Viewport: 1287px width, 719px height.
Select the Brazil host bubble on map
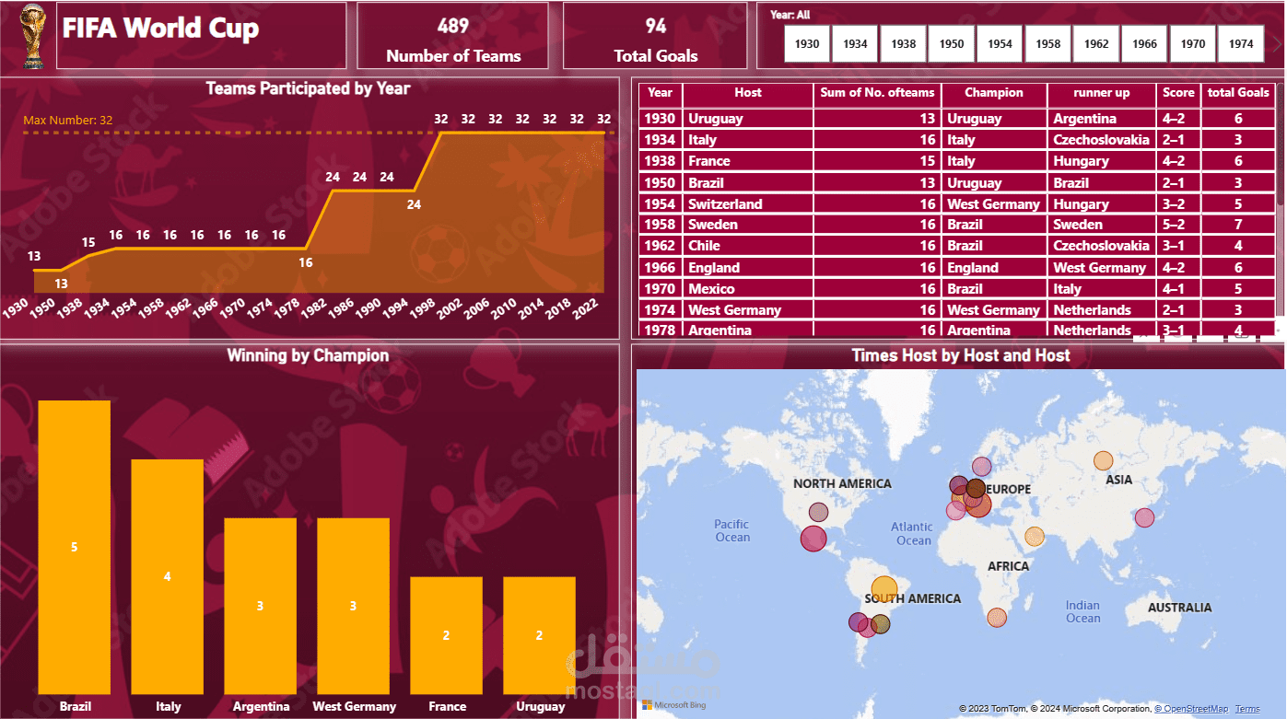883,588
